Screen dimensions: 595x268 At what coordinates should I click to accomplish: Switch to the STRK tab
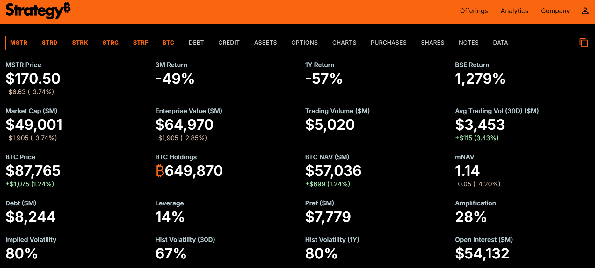80,43
